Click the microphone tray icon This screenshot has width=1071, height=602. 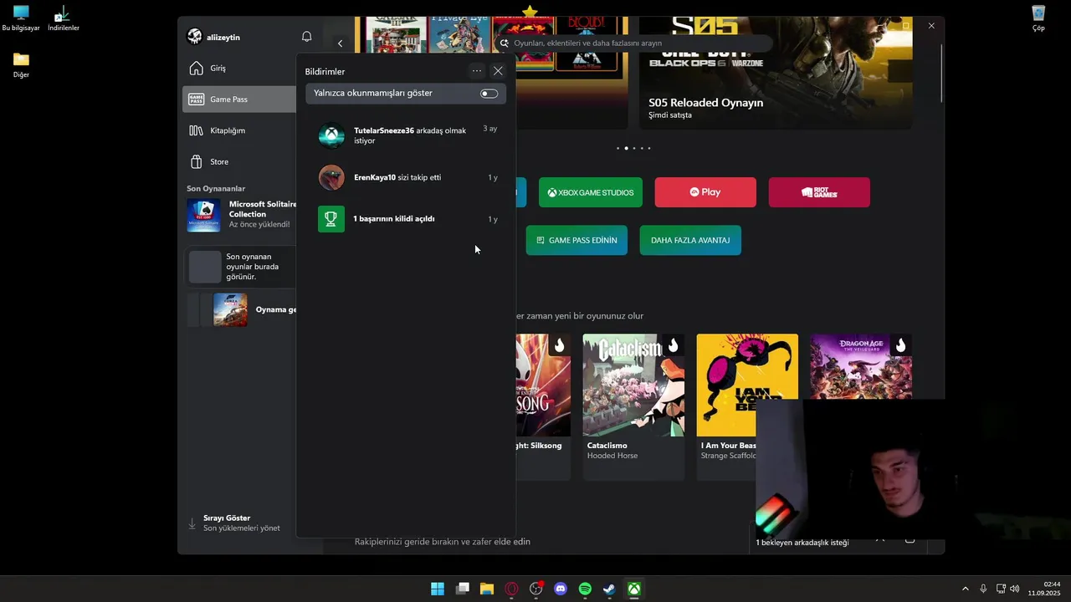[x=983, y=589]
